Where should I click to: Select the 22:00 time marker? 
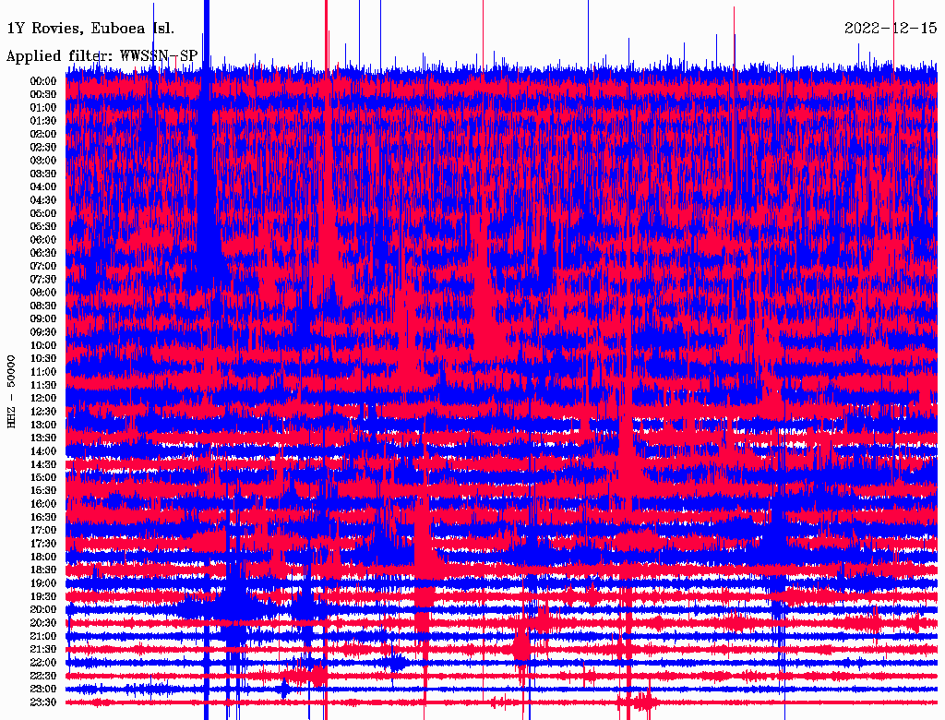pos(43,663)
